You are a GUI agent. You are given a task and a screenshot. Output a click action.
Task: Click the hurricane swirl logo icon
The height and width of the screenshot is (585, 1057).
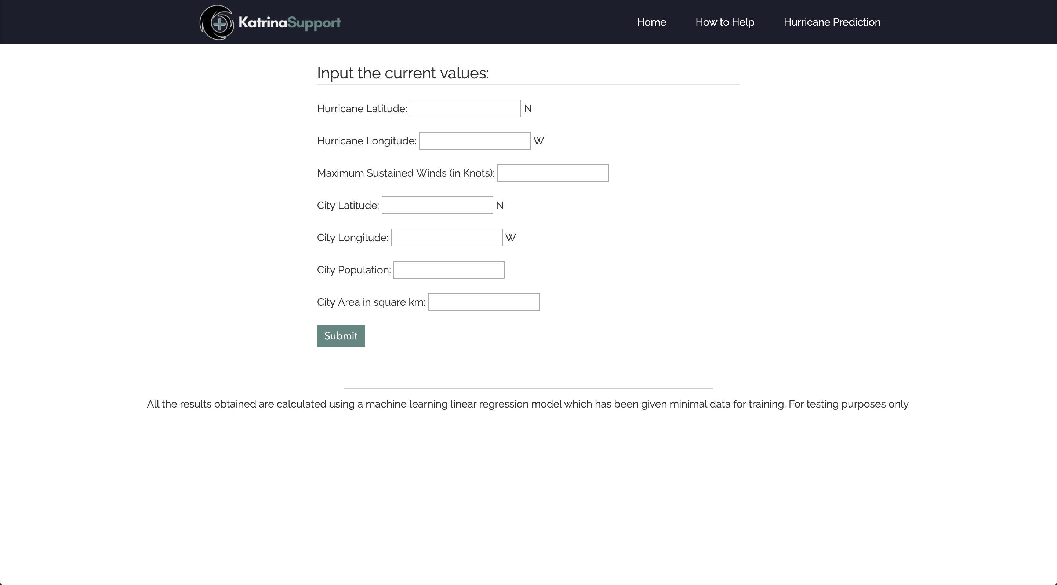(217, 22)
